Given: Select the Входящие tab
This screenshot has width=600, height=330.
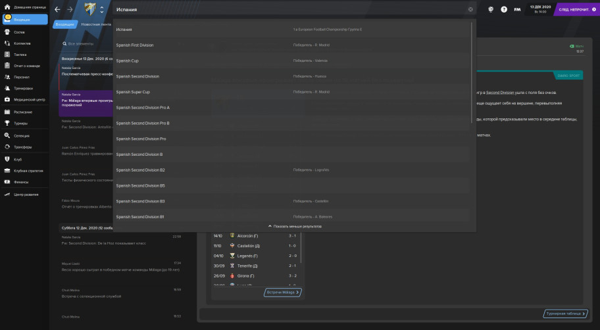Looking at the screenshot, I should 65,24.
